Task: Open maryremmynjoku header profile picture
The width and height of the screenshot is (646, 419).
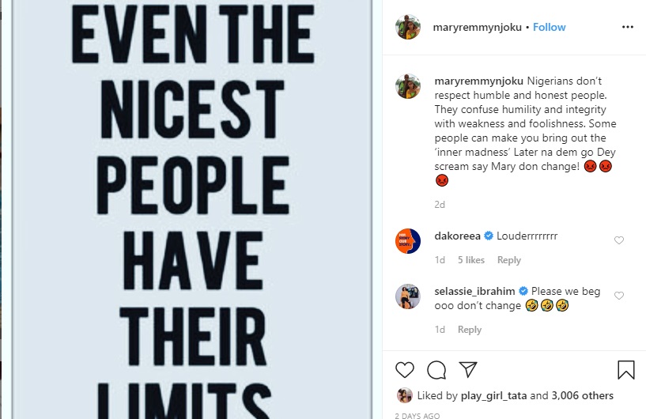Action: tap(408, 27)
